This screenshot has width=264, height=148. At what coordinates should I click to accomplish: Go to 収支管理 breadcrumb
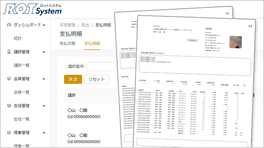[x=67, y=25]
